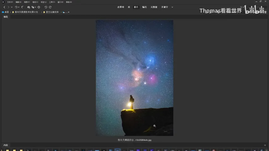Image resolution: width=269 pixels, height=151 pixels.
Task: Click the 青年风景摄影师发展计划 breadcrumb folder
Action: tap(25, 12)
